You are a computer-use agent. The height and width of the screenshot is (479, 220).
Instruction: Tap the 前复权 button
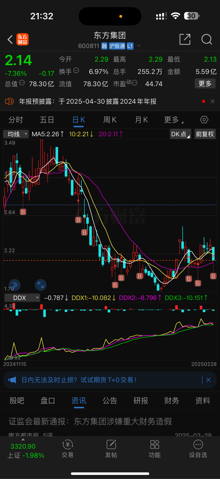[x=205, y=134]
